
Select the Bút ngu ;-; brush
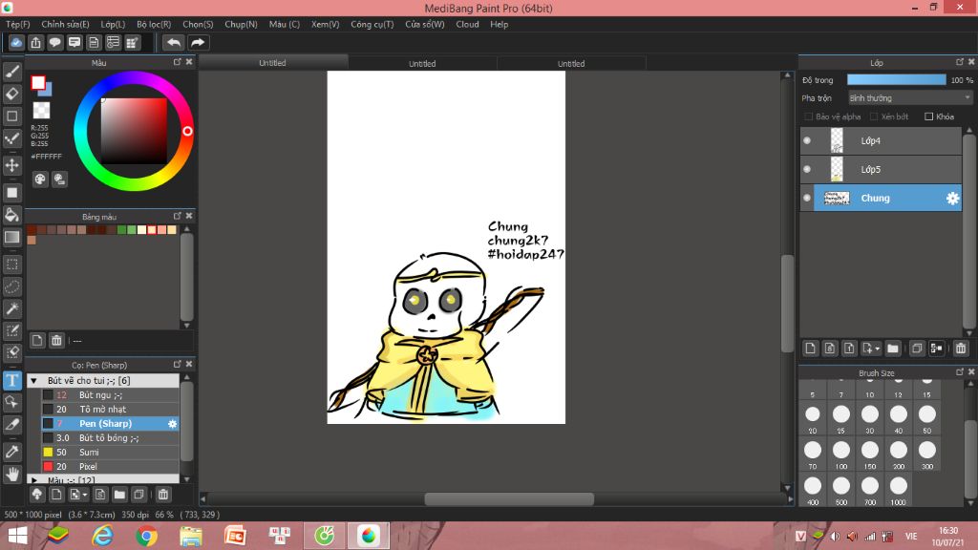[x=110, y=394]
